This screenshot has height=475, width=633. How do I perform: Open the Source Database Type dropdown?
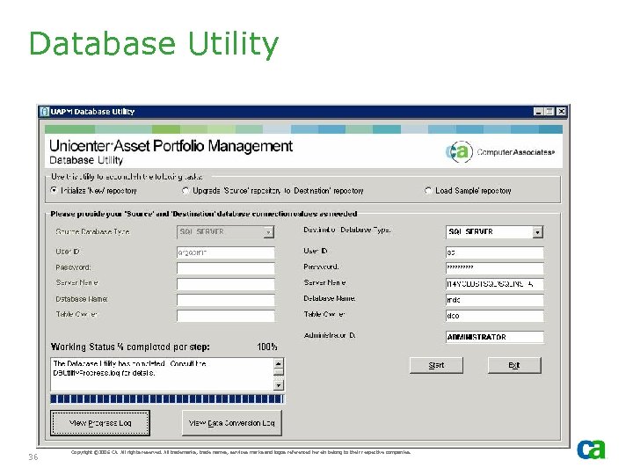click(268, 232)
